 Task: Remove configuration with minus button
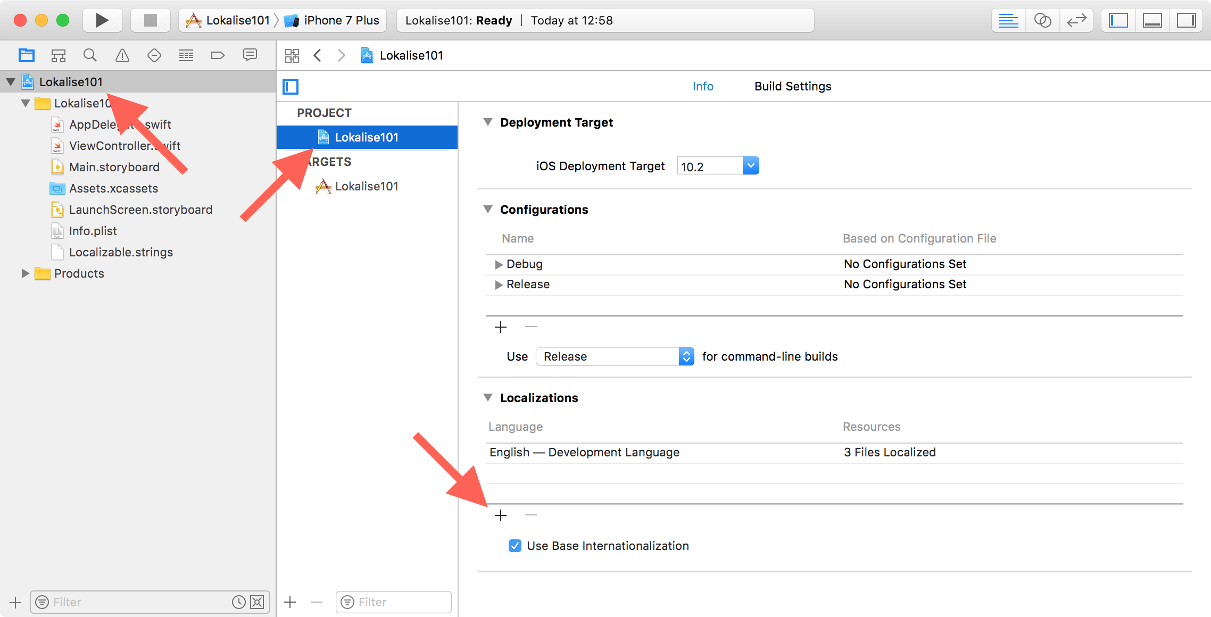[x=531, y=327]
